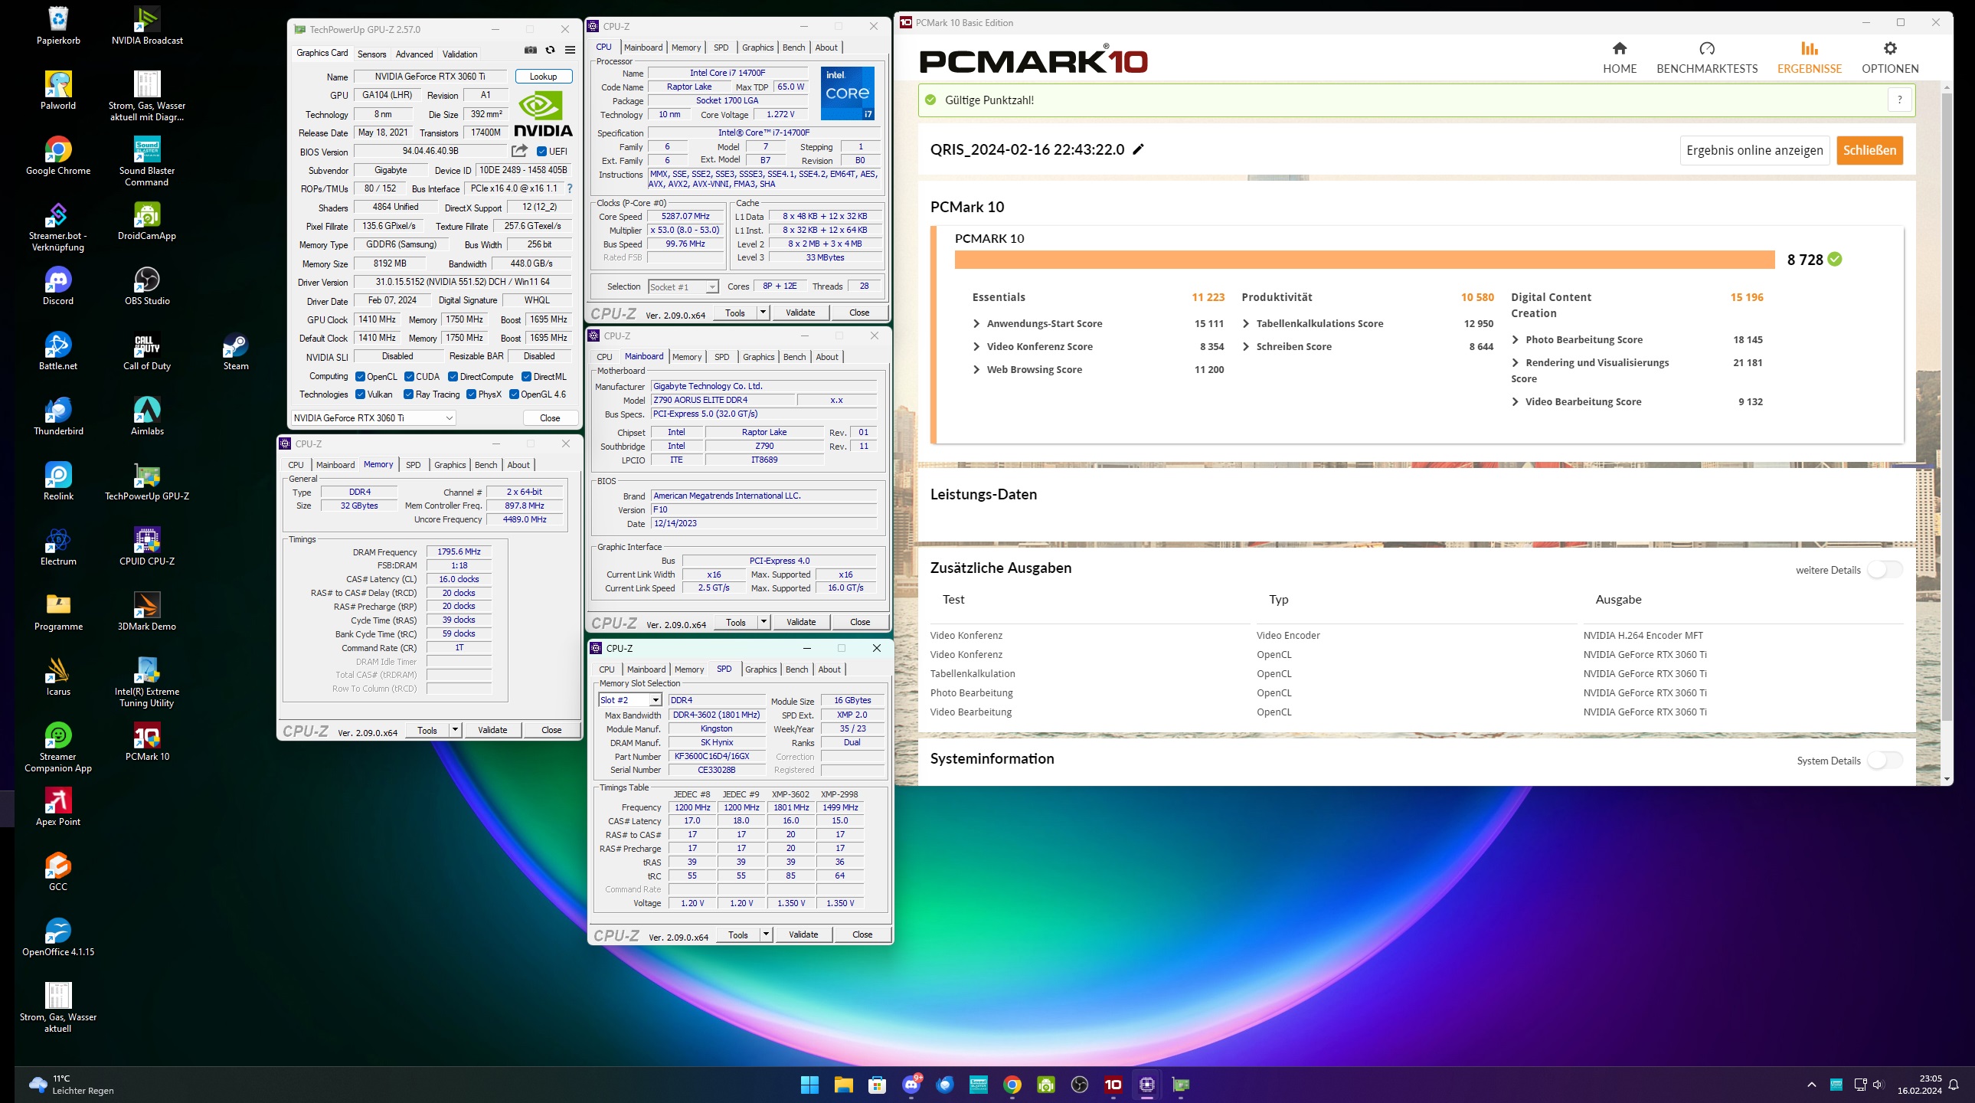
Task: Open Call of Duty desktop icon
Action: [147, 352]
